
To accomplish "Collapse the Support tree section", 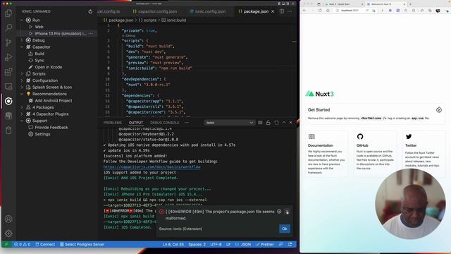I will [x=22, y=121].
